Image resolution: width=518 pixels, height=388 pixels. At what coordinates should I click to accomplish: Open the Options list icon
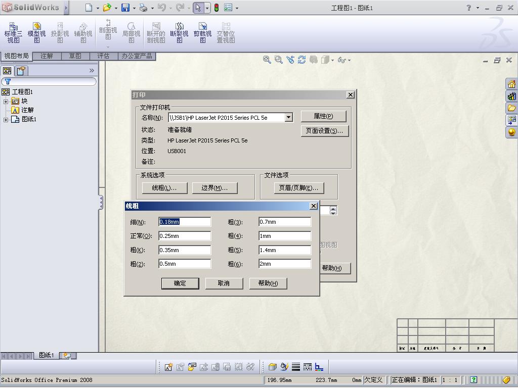click(x=228, y=8)
